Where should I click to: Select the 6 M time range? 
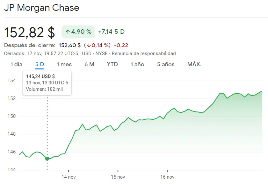pyautogui.click(x=90, y=64)
